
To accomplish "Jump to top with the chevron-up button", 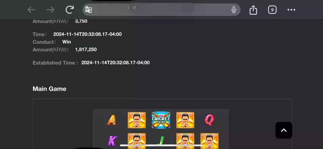I will click(283, 130).
